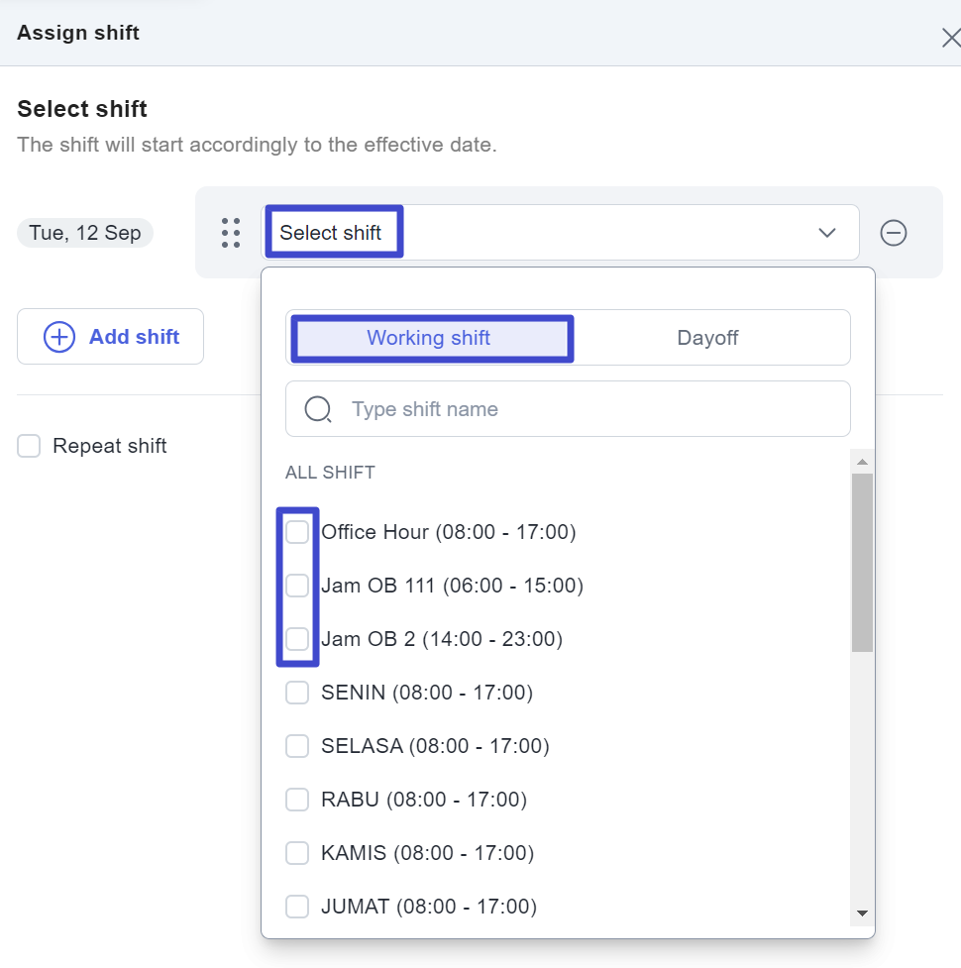This screenshot has height=968, width=961.
Task: Remove shift row with minus icon
Action: 894,233
